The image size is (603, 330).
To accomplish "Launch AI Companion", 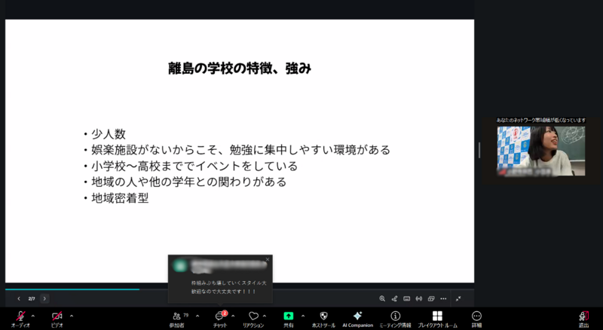I will (x=357, y=316).
